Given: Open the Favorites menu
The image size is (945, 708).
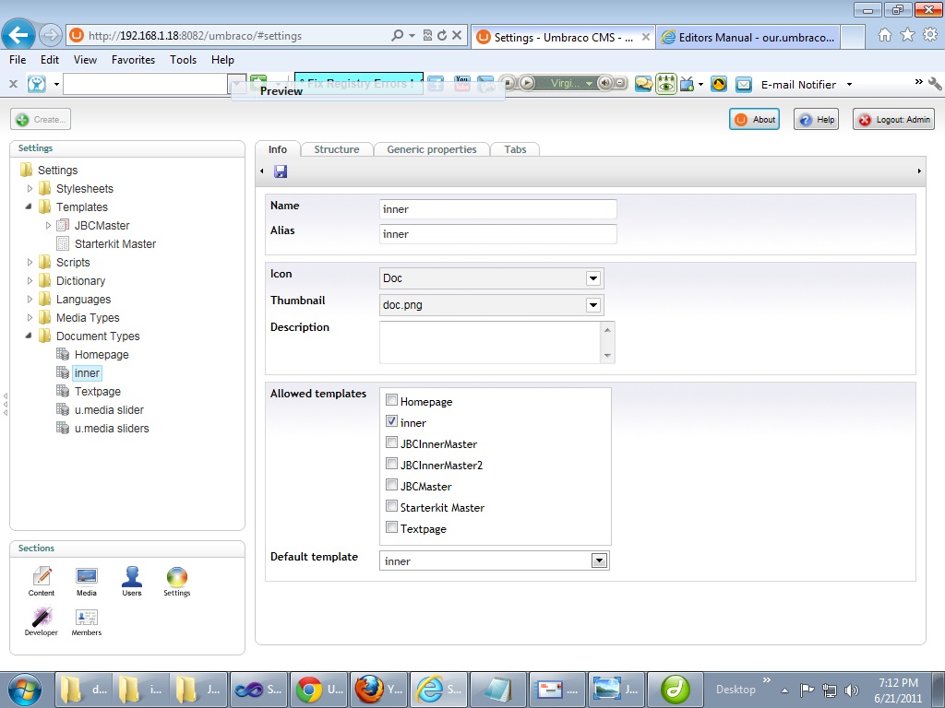Looking at the screenshot, I should pyautogui.click(x=133, y=60).
